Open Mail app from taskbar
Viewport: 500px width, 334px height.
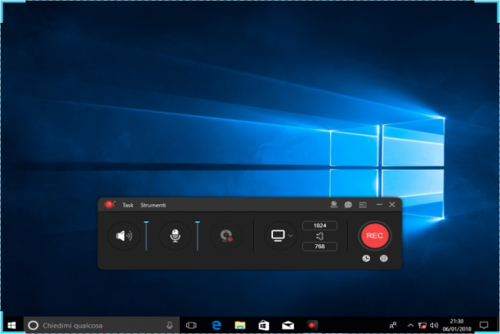click(x=288, y=325)
